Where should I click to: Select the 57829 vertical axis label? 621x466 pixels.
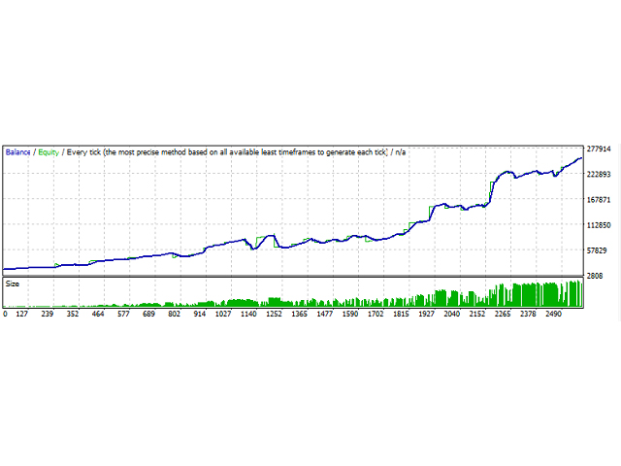point(599,250)
